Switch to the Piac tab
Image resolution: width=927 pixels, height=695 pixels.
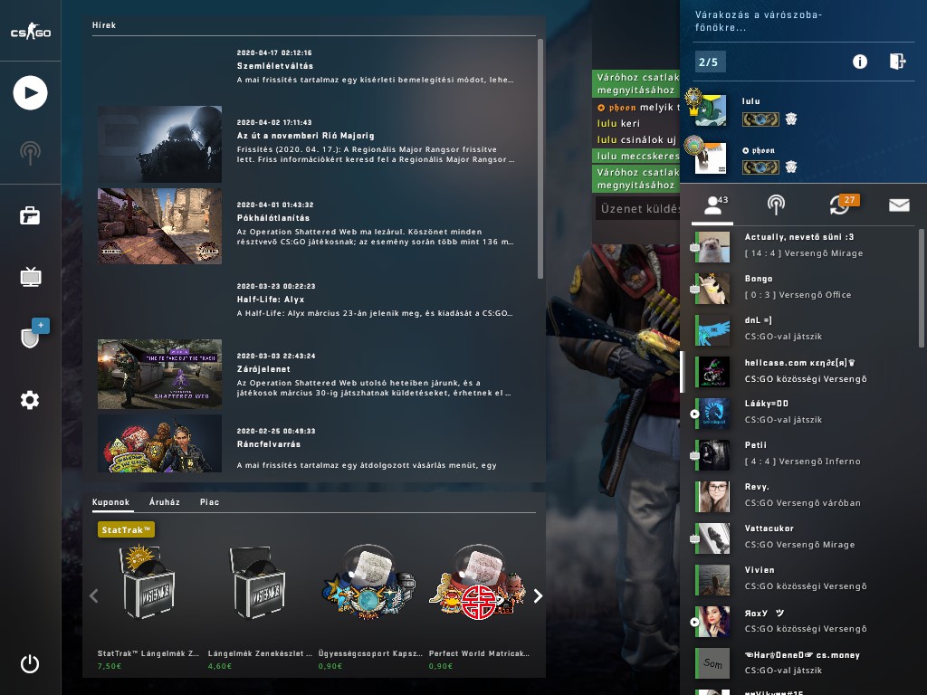click(x=209, y=501)
